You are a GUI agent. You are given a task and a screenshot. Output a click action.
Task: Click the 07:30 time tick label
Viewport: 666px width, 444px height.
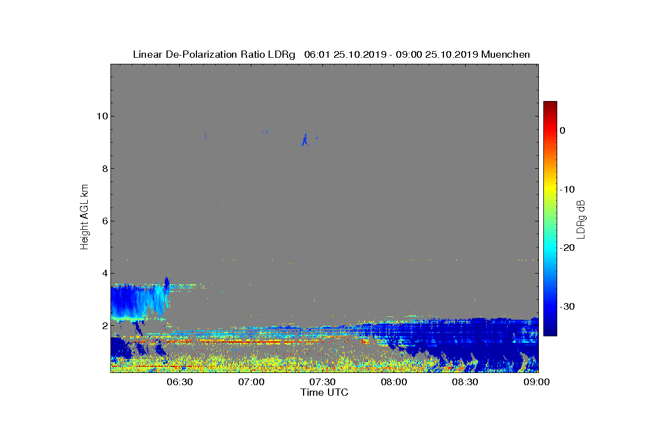point(322,382)
